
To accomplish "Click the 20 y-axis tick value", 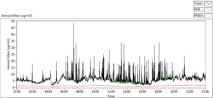I will tap(13, 61).
